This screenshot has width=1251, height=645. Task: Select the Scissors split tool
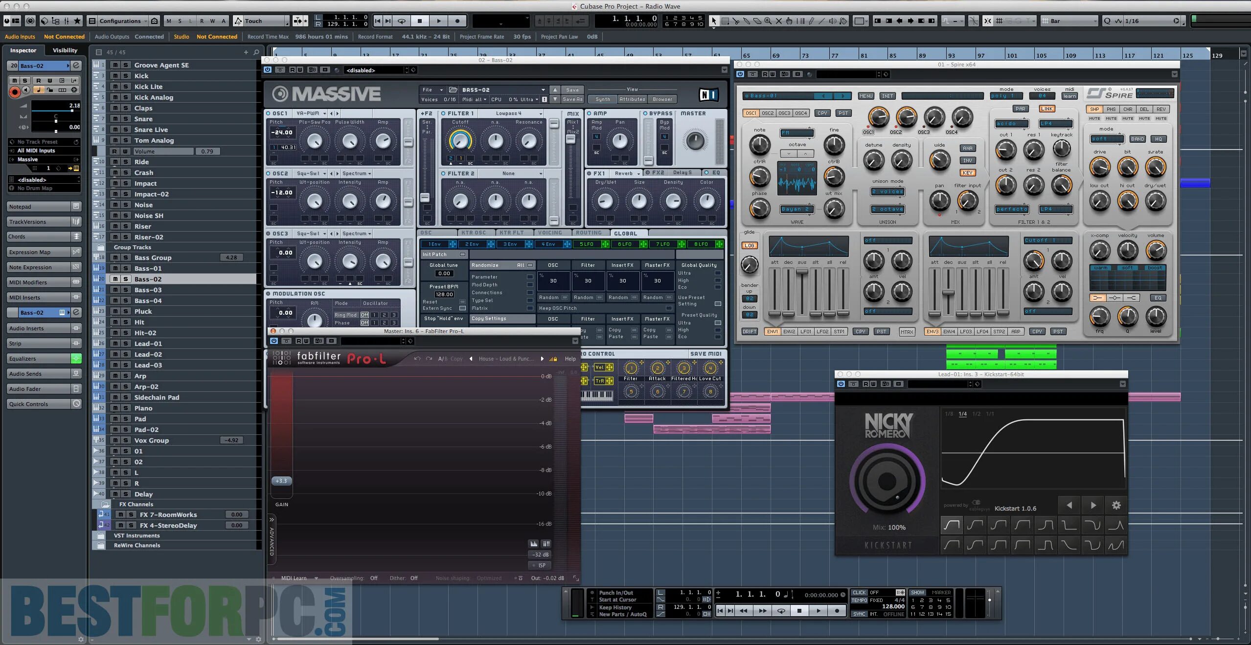tap(735, 21)
